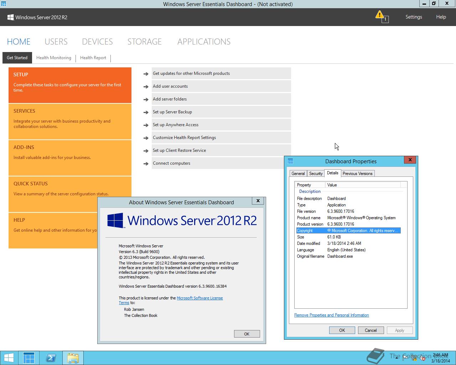Click Set up Server Backup task

pos(221,112)
